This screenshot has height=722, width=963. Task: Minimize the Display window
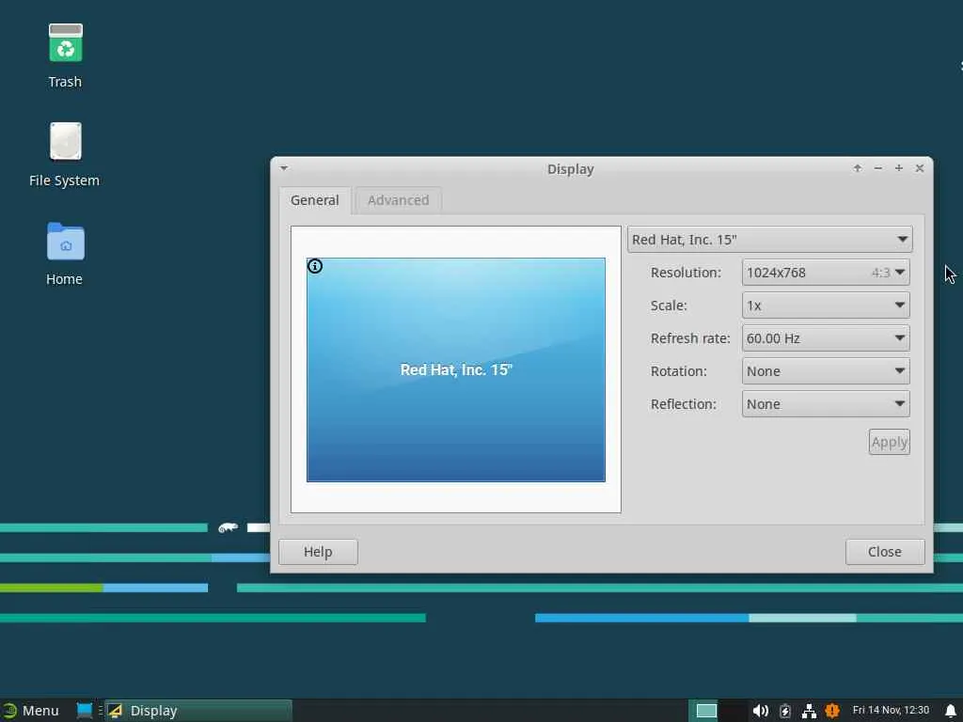coord(878,168)
